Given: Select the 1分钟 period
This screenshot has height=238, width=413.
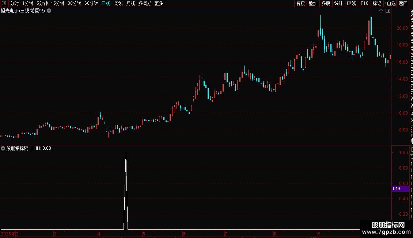Looking at the screenshot, I should coord(28,3).
